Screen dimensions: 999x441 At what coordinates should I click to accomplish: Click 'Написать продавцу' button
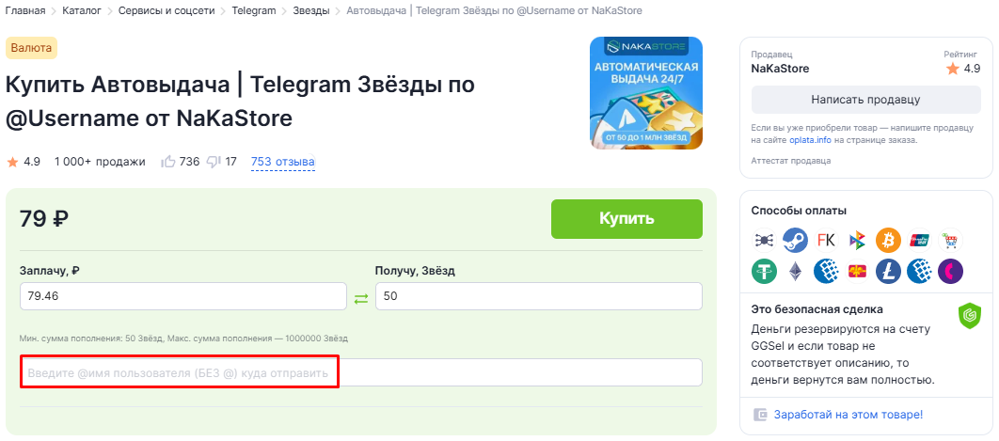coord(865,100)
